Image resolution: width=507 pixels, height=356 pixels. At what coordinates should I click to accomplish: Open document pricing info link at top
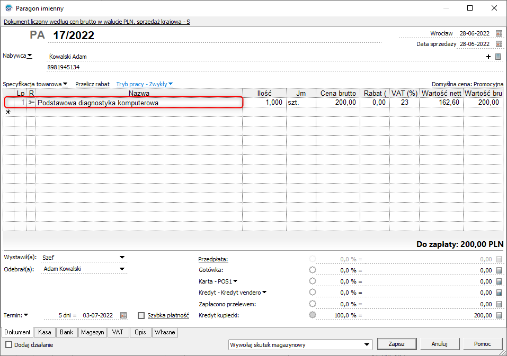[x=97, y=22]
